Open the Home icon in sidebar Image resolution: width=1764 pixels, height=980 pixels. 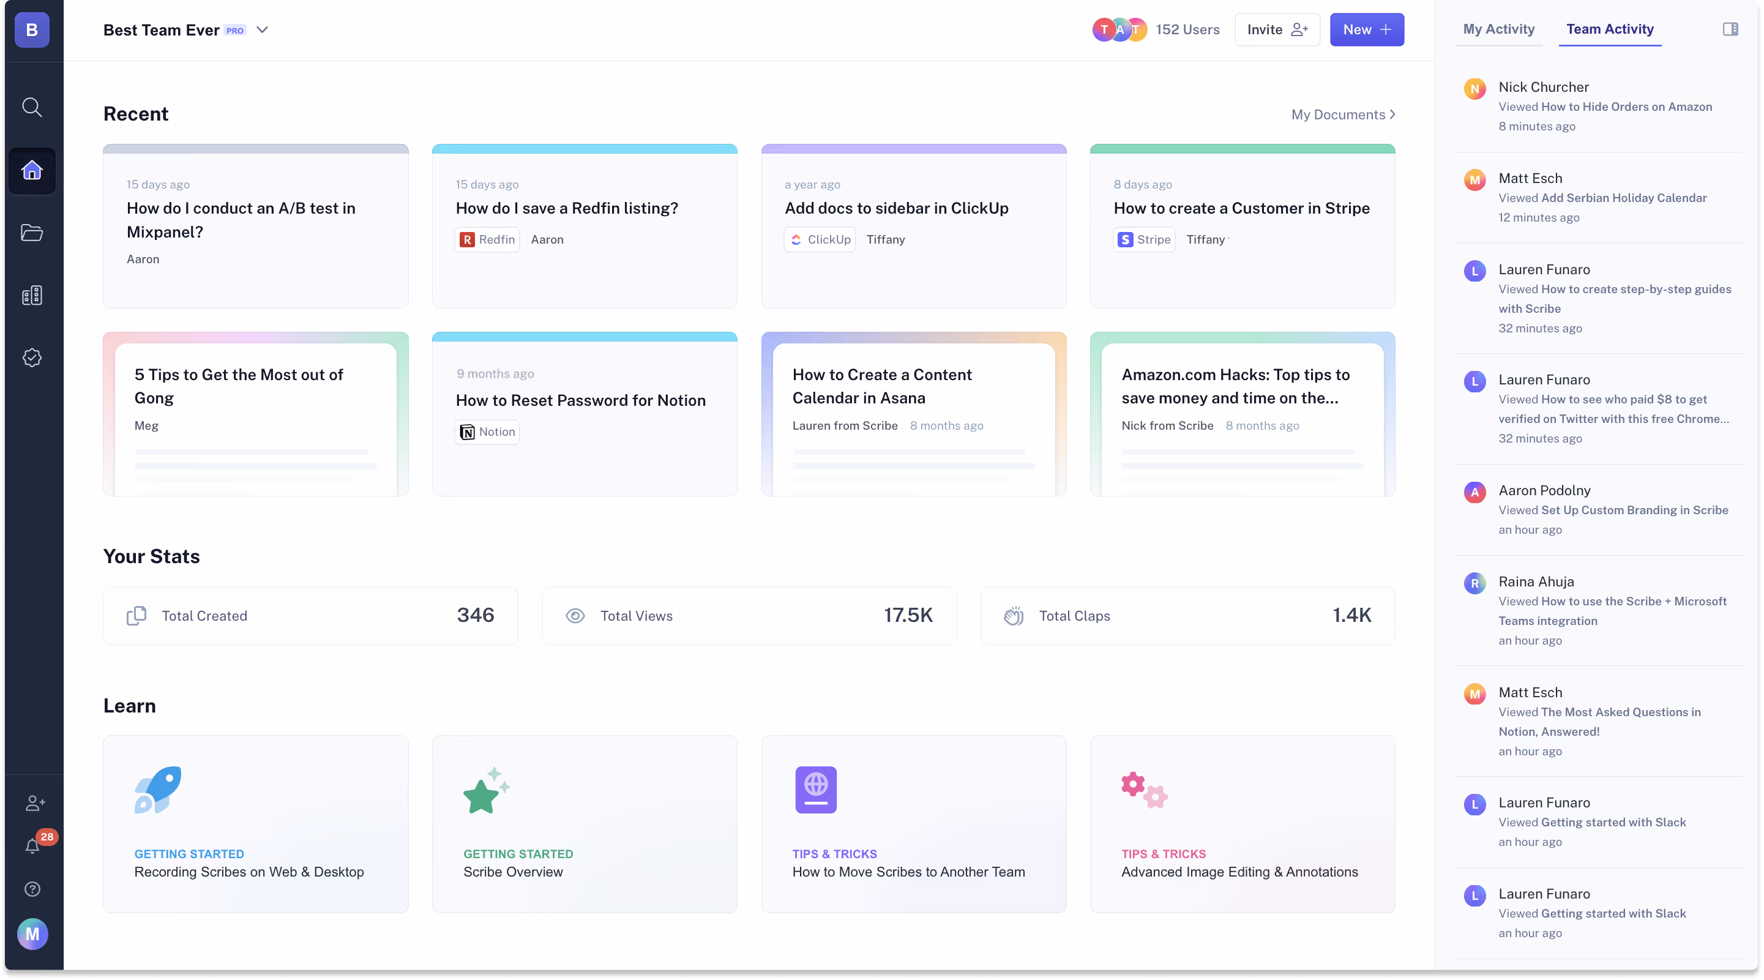[x=31, y=171]
